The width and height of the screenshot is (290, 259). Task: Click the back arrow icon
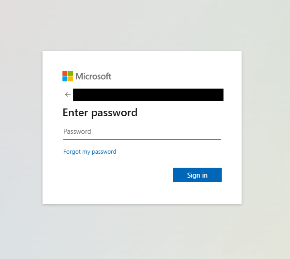pyautogui.click(x=68, y=94)
